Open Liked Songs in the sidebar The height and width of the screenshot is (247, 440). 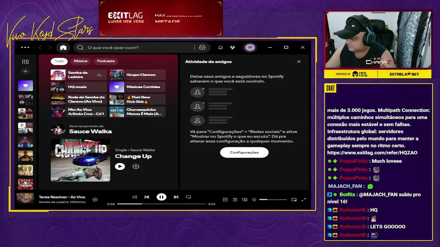[25, 86]
